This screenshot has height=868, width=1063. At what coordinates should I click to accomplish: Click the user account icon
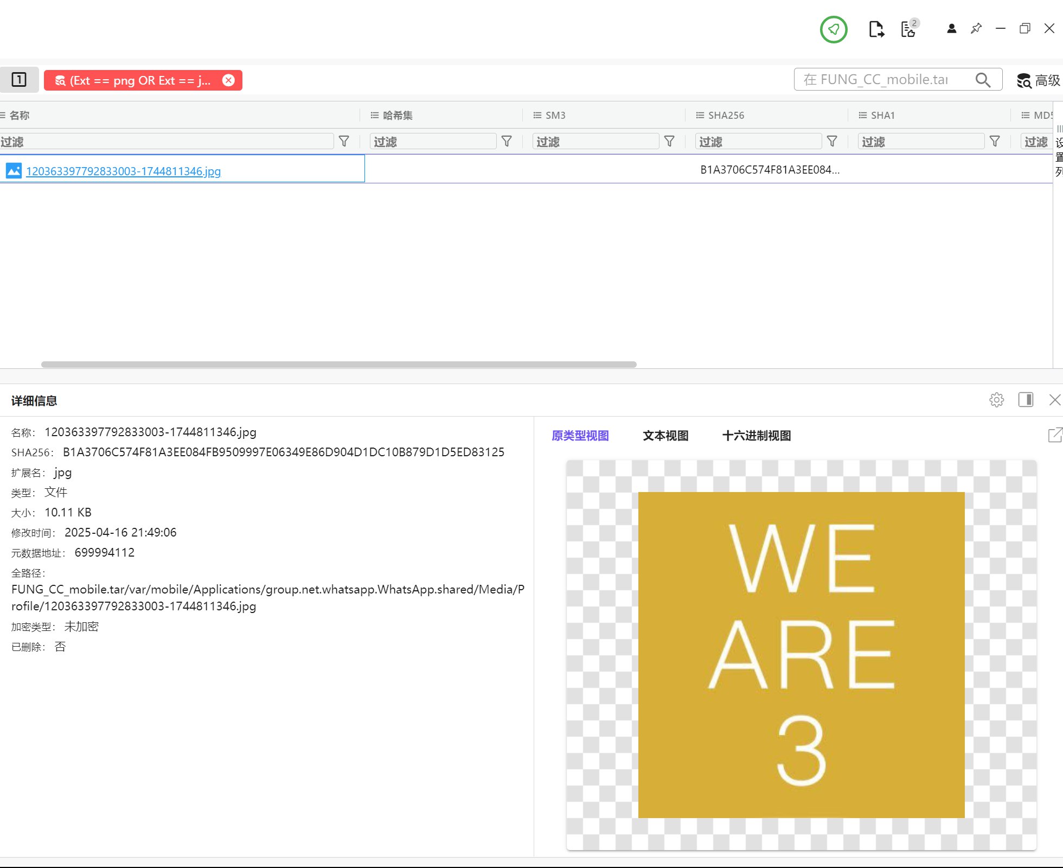[x=951, y=29]
